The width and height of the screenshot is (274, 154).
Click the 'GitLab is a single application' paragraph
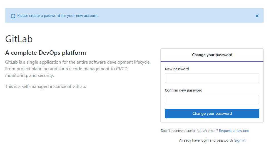(x=78, y=69)
